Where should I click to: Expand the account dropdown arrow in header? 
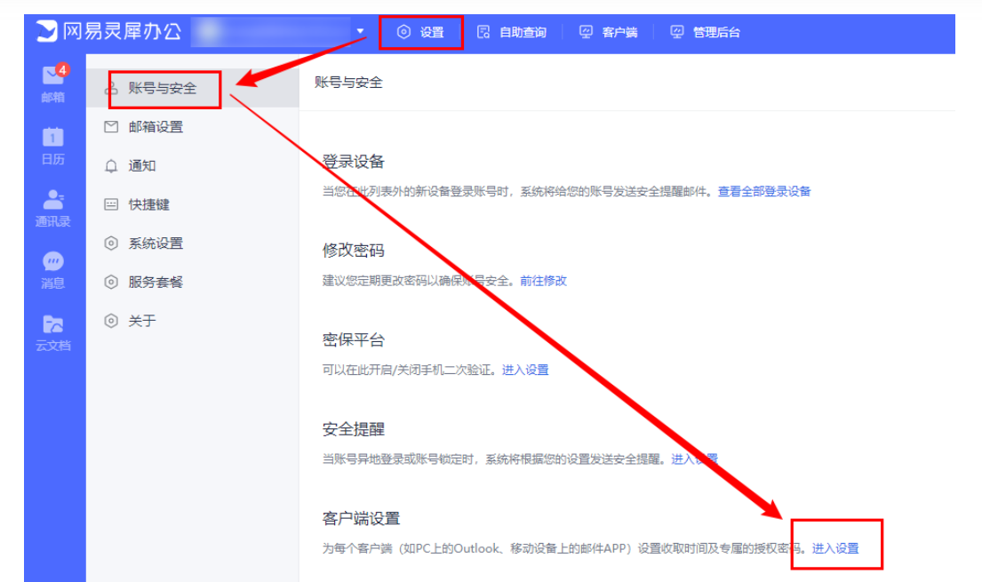click(360, 31)
